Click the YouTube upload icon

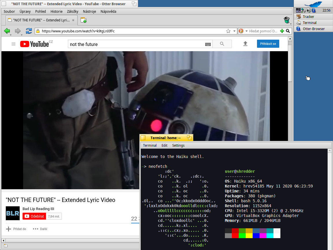[245, 44]
